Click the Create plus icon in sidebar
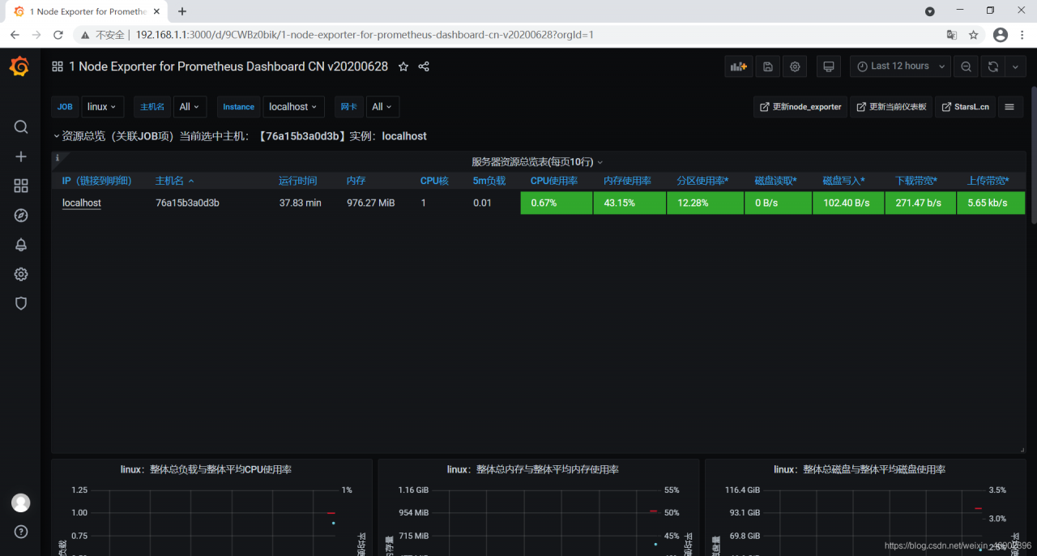The image size is (1037, 556). click(21, 156)
